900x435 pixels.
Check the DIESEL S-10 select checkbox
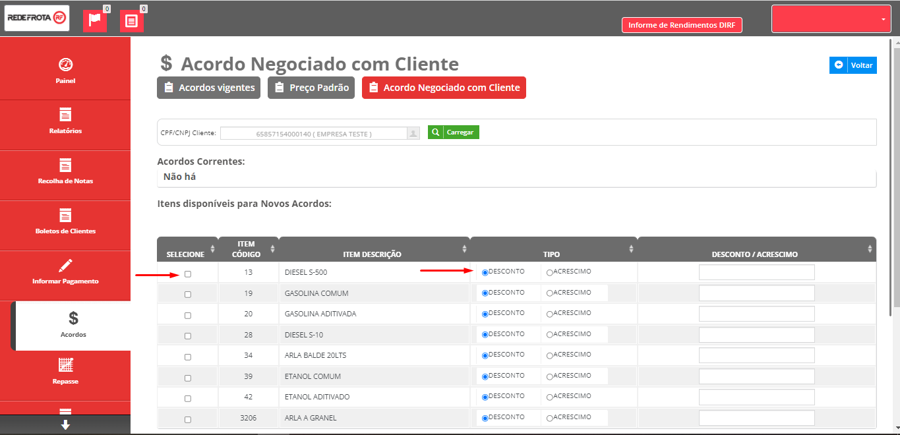click(x=188, y=336)
